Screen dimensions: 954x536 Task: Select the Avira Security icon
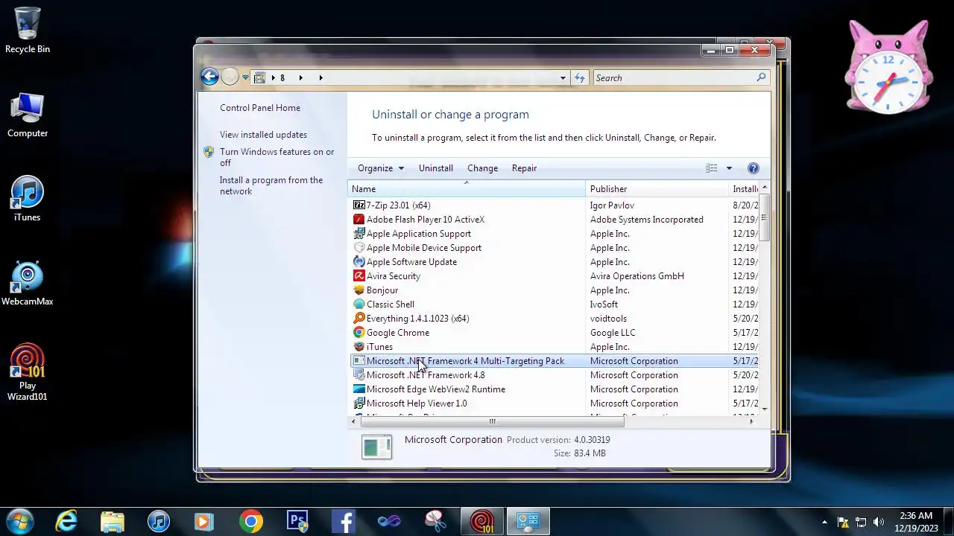pyautogui.click(x=359, y=276)
